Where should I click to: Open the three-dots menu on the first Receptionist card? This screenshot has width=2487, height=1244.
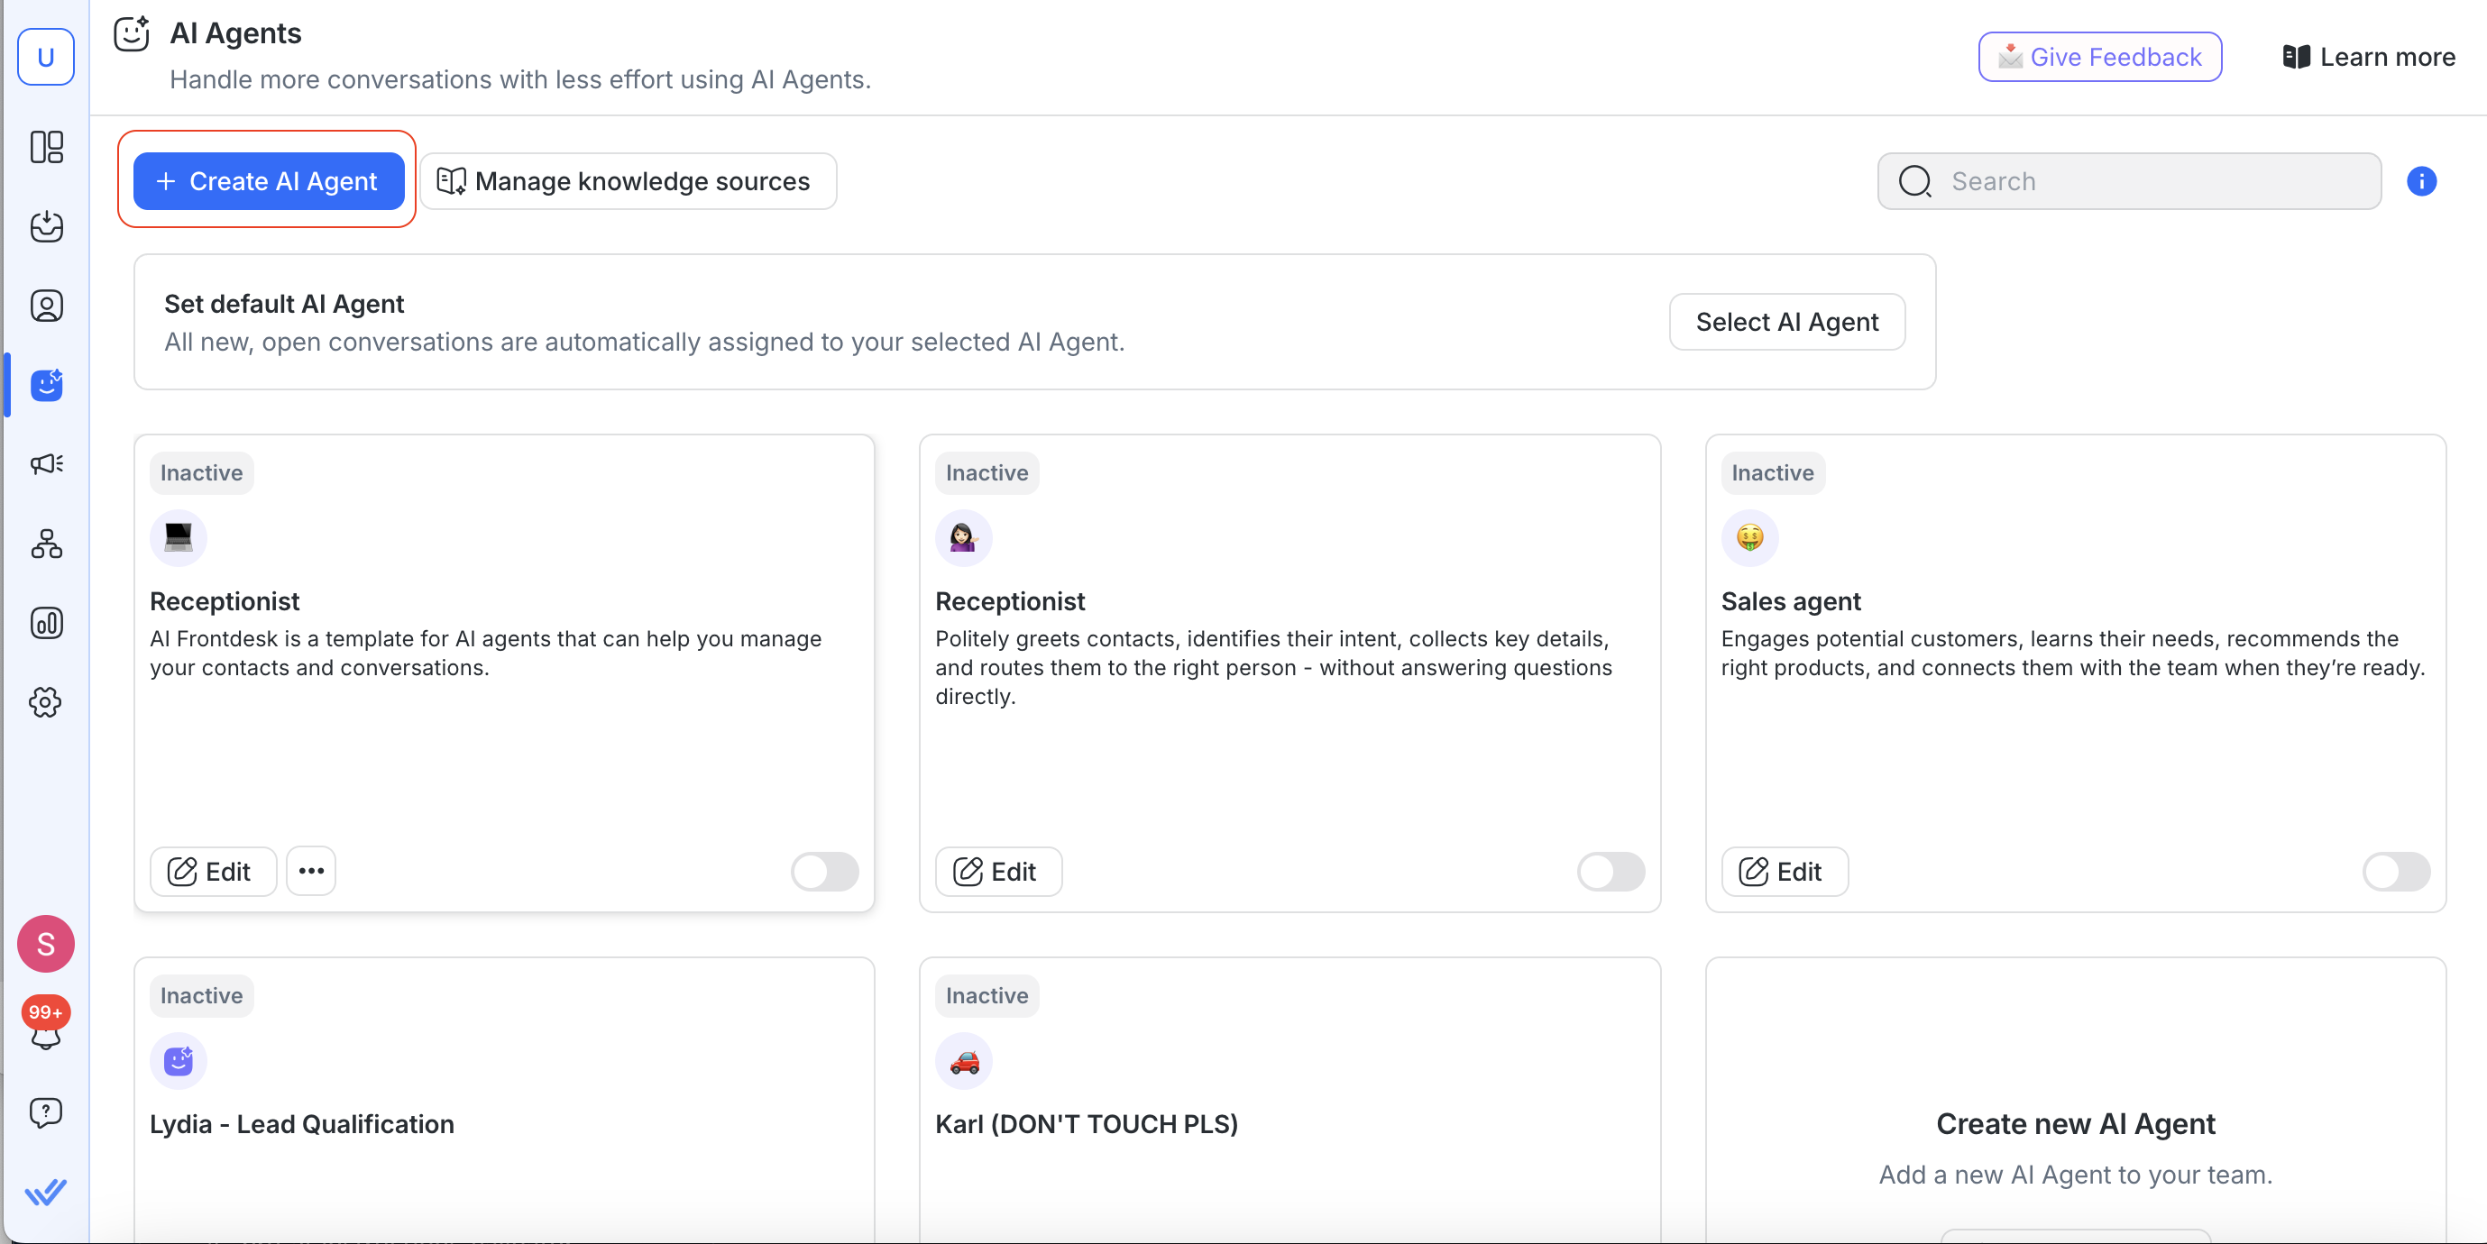coord(311,871)
